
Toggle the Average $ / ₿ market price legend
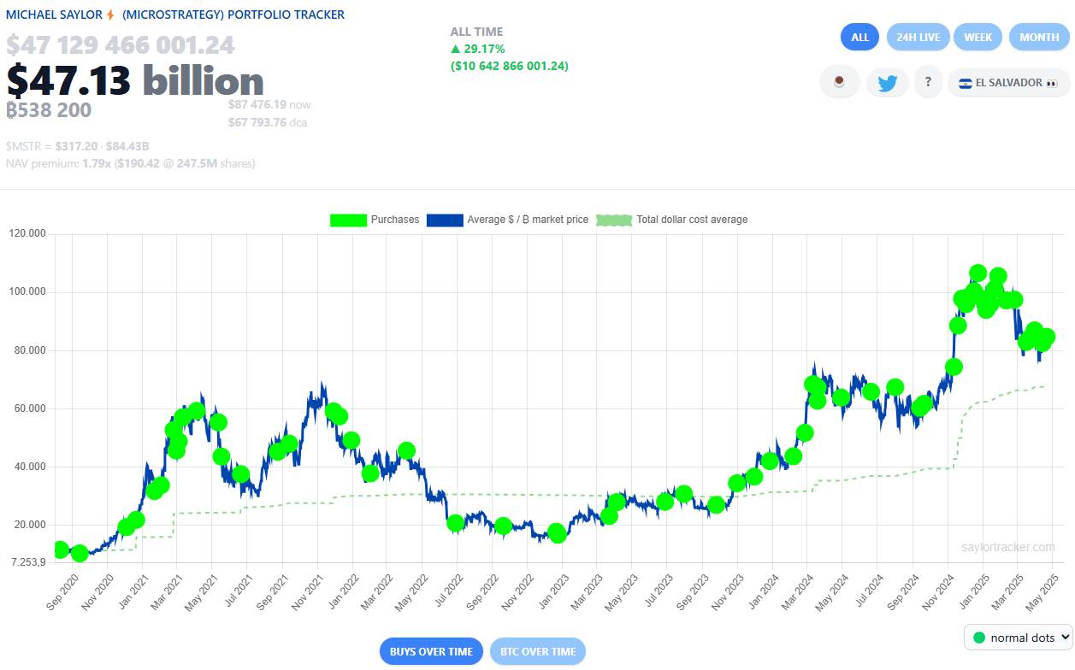point(507,220)
